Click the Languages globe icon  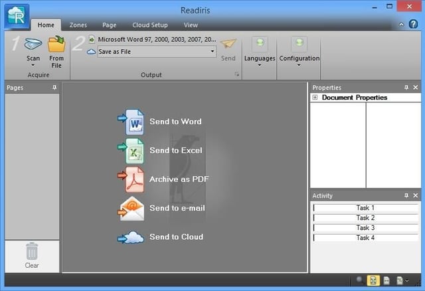pos(260,44)
